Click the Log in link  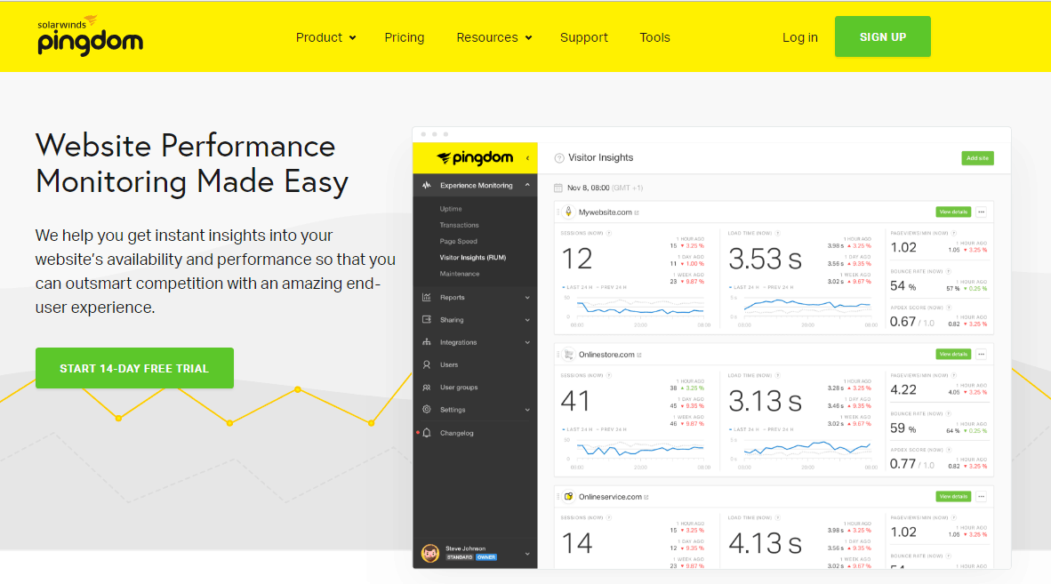[x=799, y=37]
